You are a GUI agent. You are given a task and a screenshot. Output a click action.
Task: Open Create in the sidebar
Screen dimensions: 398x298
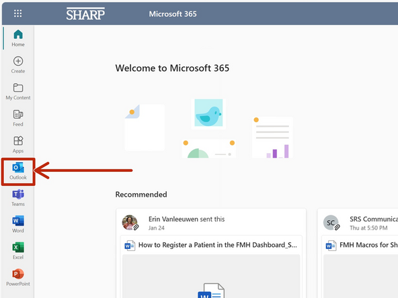point(18,65)
